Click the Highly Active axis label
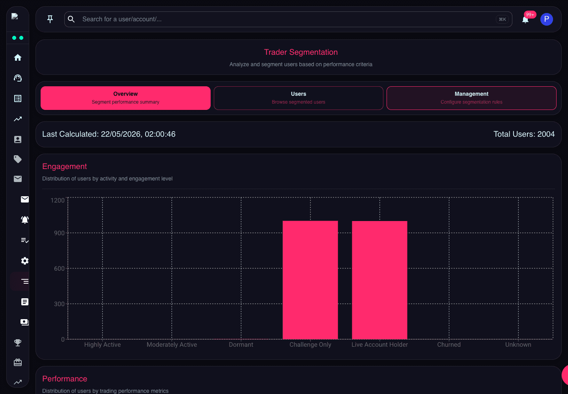The height and width of the screenshot is (394, 568). [x=103, y=345]
